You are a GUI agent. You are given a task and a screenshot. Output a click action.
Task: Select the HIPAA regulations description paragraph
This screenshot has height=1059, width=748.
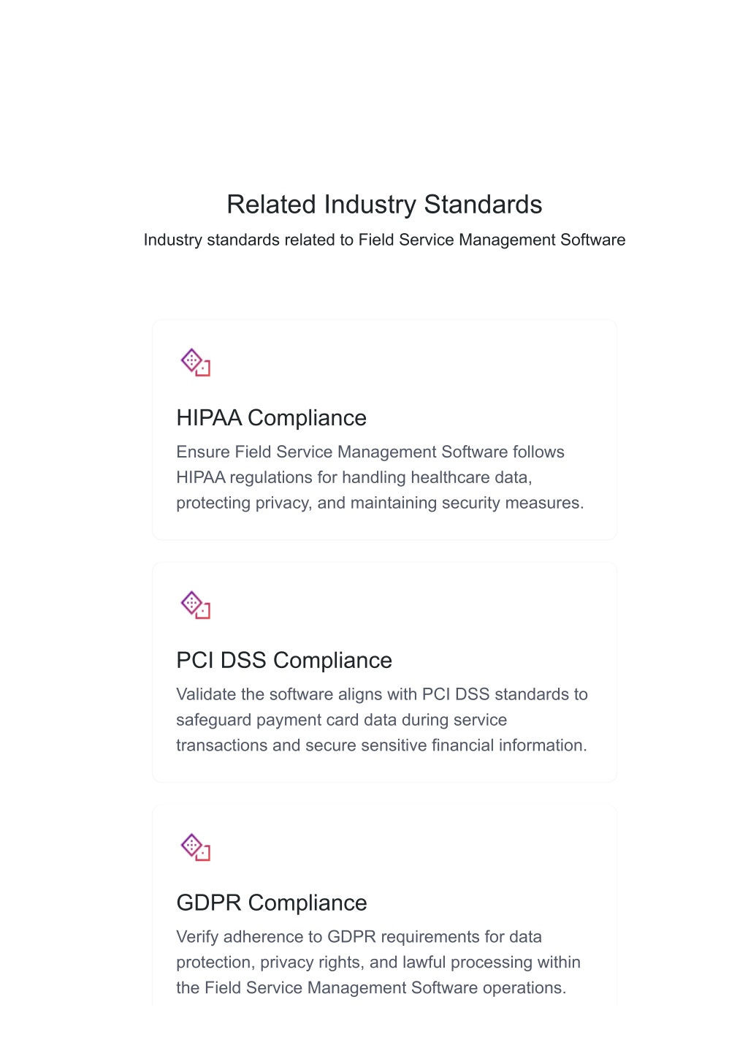[380, 477]
